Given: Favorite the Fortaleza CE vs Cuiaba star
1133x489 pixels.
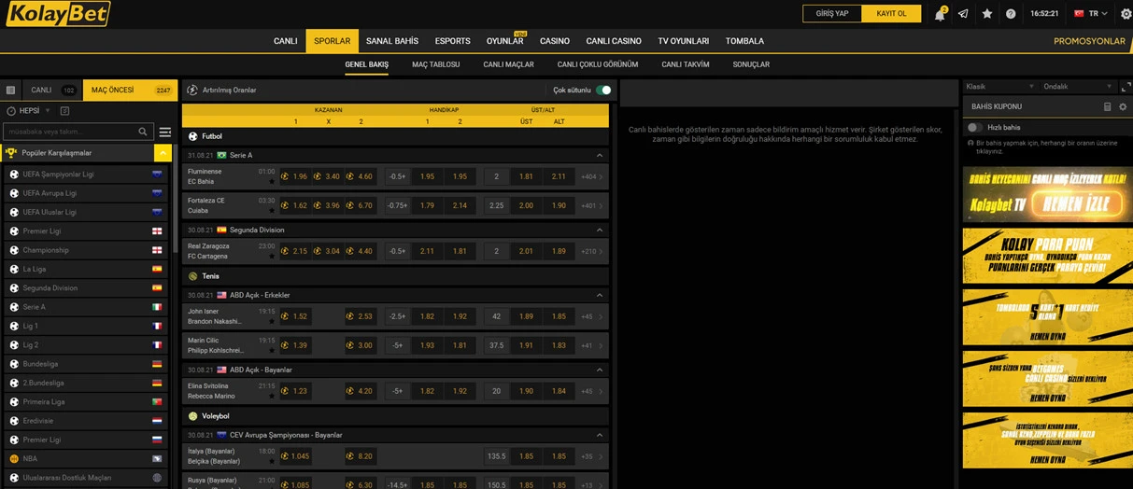Looking at the screenshot, I should (x=272, y=210).
